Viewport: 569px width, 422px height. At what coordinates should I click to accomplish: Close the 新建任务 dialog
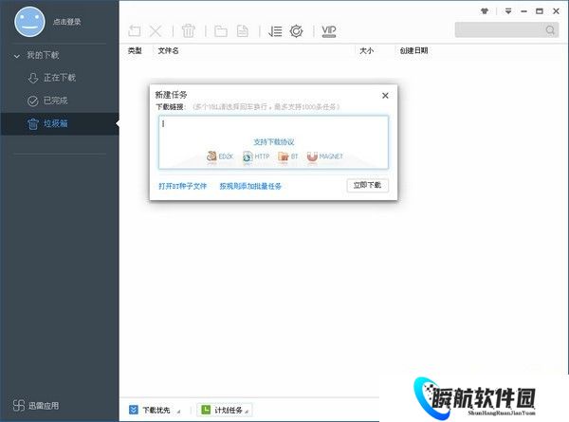pos(385,95)
